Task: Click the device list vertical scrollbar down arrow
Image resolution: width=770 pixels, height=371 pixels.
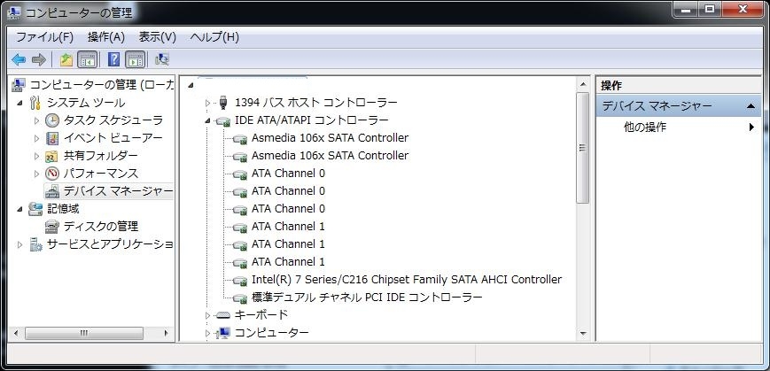Action: coord(583,333)
